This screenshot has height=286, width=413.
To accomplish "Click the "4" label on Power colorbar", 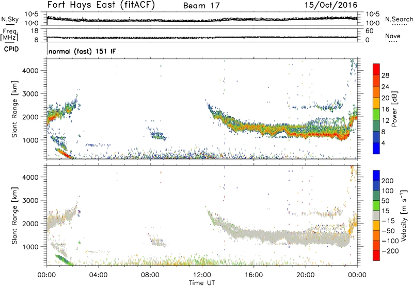I will 384,144.
